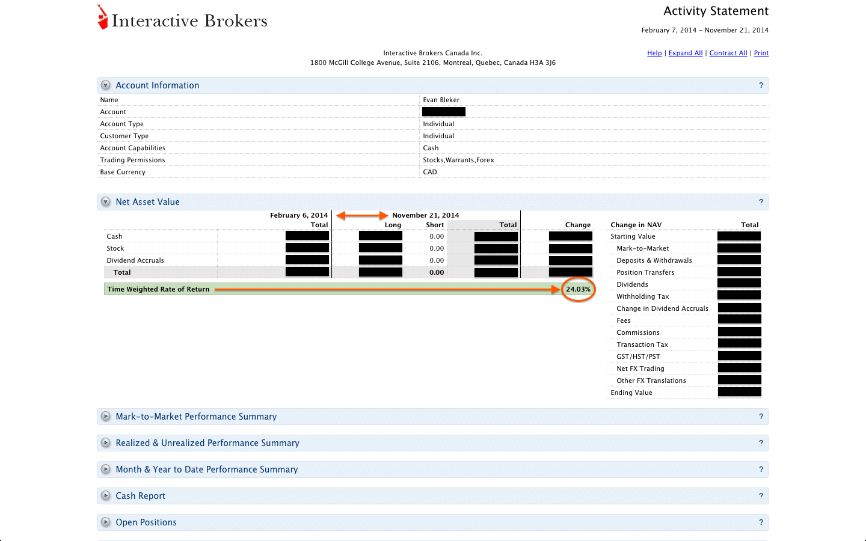
Task: Click the February 6, 2014 column header
Action: pyautogui.click(x=299, y=215)
